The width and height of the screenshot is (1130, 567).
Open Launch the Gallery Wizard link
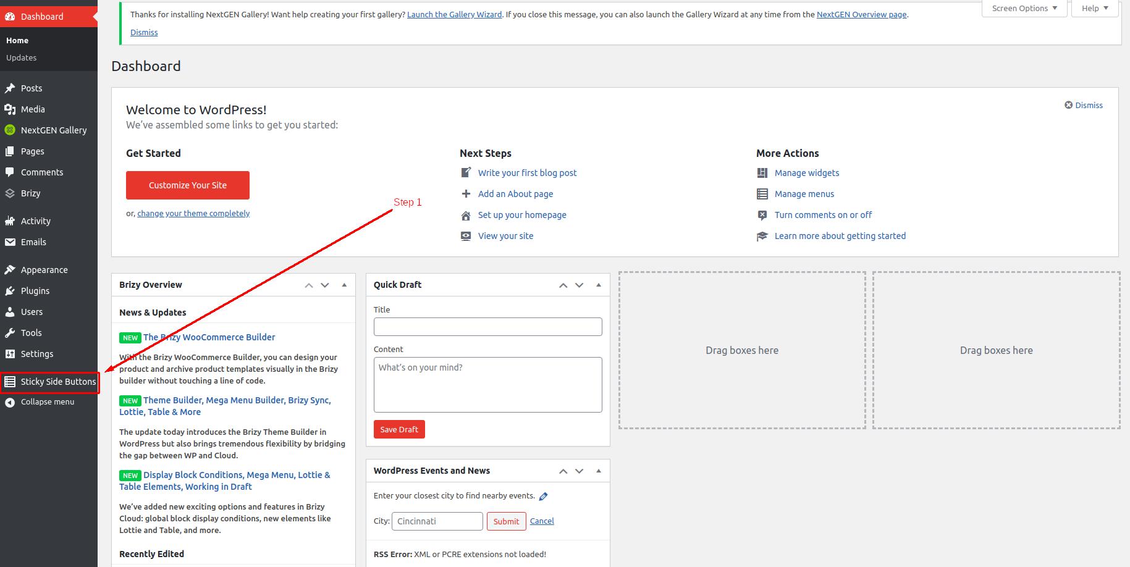(454, 14)
